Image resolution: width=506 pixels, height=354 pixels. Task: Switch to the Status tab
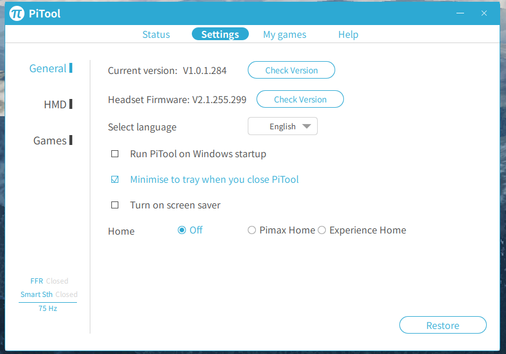(x=156, y=34)
